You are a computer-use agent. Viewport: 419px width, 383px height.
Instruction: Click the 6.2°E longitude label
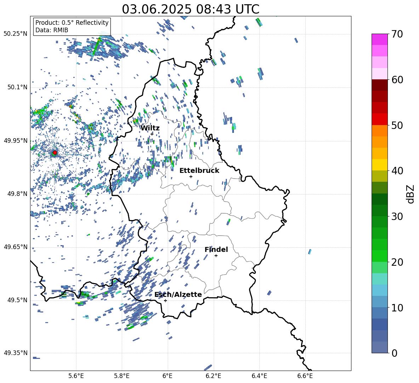click(213, 376)
